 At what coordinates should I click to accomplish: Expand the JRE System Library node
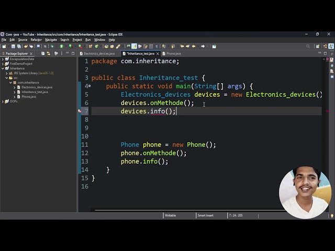[6, 73]
